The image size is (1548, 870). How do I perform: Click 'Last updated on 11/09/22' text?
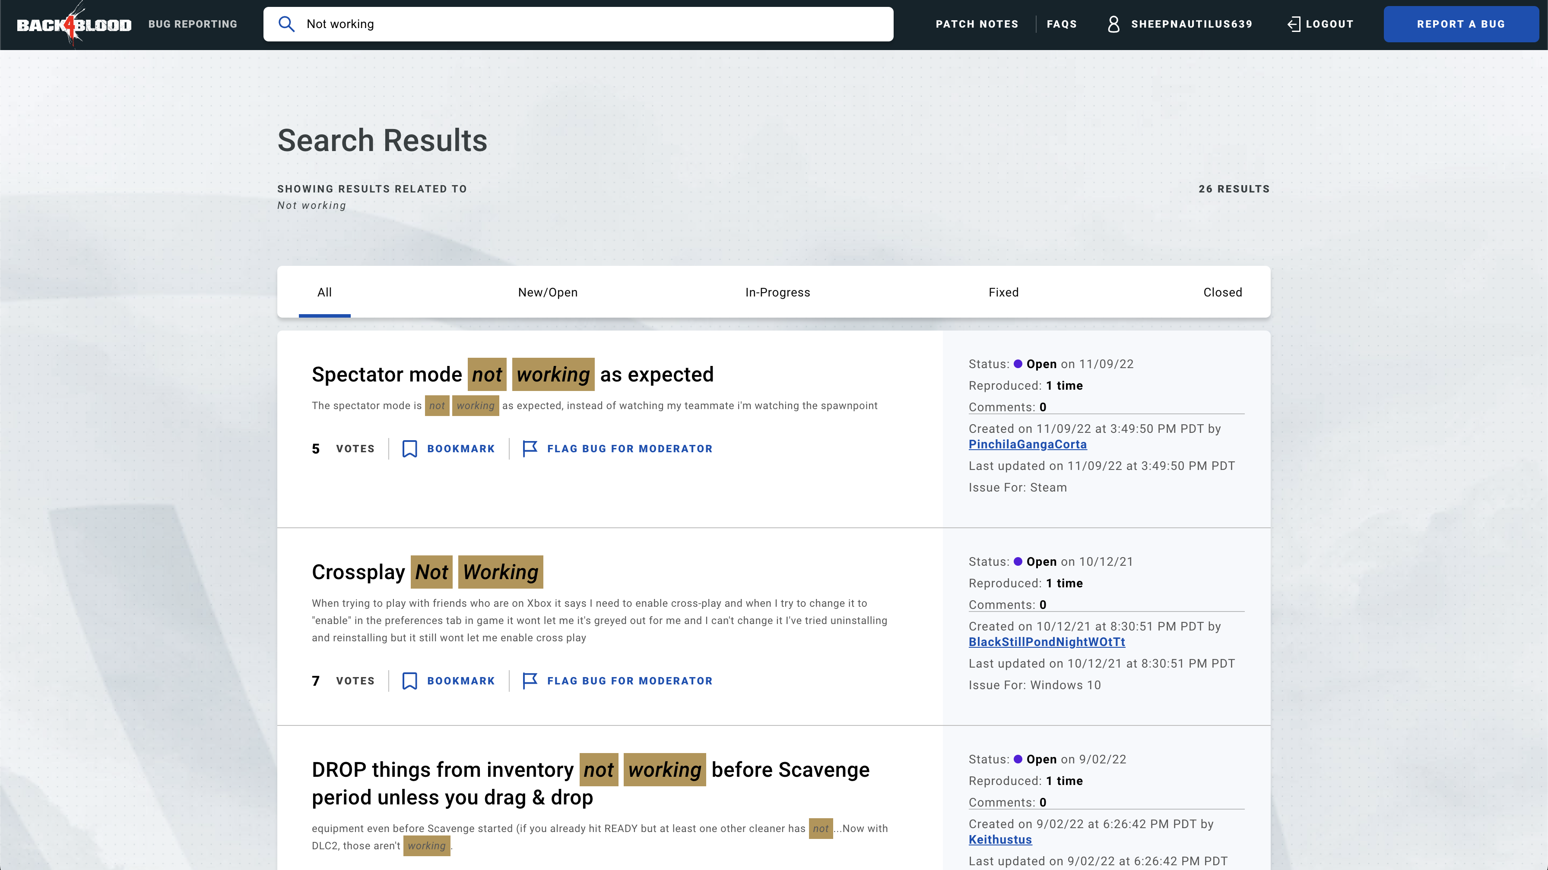point(1101,466)
